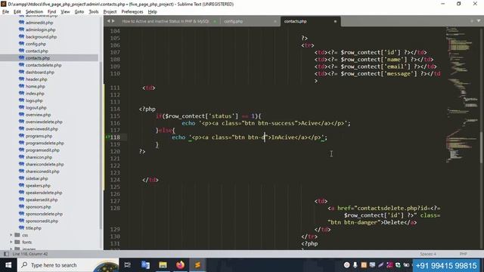Screen dimensions: 484x272
Task: Close the config.php tab
Action: click(275, 21)
